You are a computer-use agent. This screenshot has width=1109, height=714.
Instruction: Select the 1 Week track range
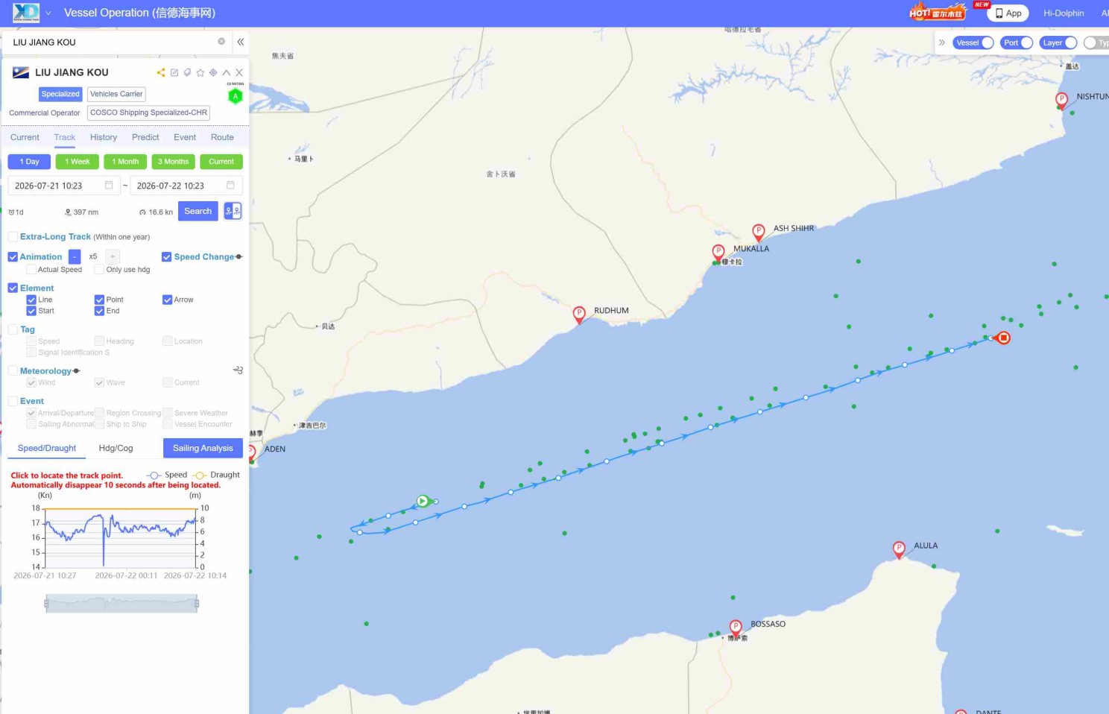click(77, 162)
